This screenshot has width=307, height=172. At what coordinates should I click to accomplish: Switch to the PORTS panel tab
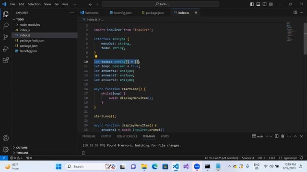click(165, 136)
